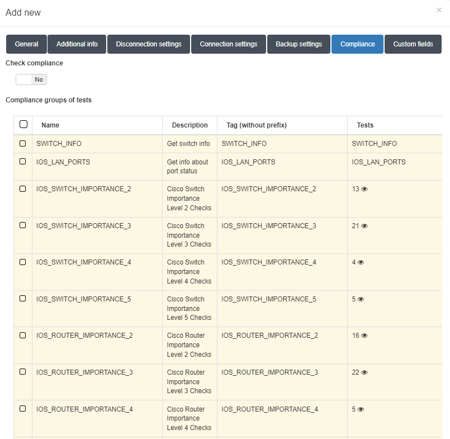Open eye icon in IOS_SWITCH_IMPORTANCE_5 row
Screen dimensions: 450x439
tap(361, 299)
